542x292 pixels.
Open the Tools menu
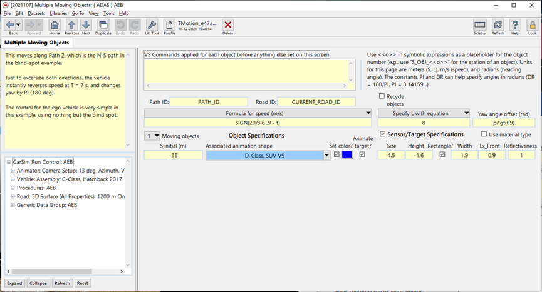click(x=108, y=13)
